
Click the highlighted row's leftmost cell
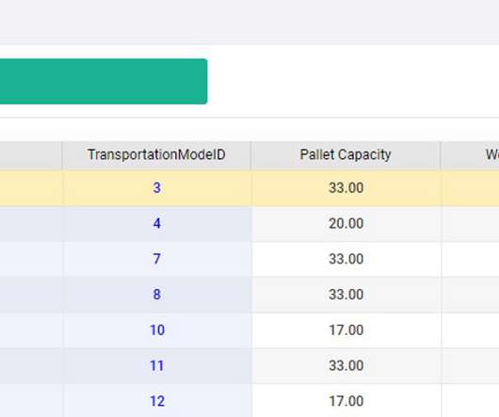click(x=31, y=187)
